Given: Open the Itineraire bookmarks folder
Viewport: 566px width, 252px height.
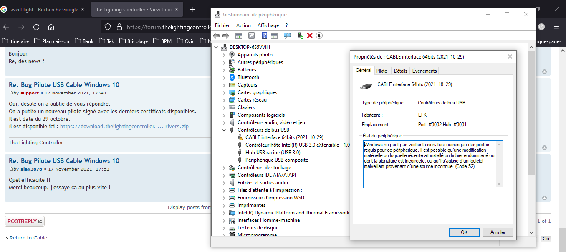Looking at the screenshot, I should click(15, 41).
